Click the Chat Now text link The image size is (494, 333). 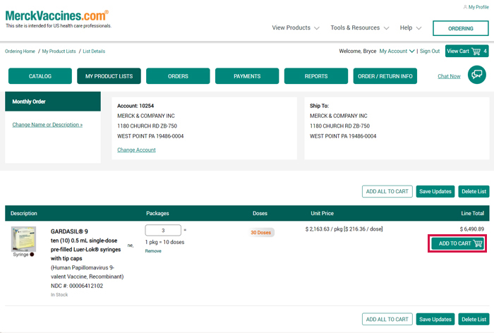[x=449, y=76]
